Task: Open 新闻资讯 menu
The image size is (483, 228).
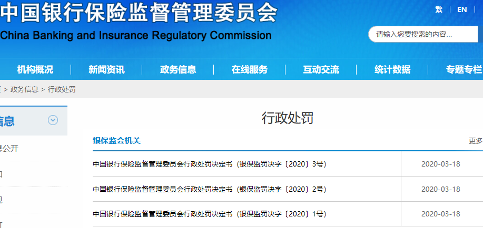Action: coord(106,70)
